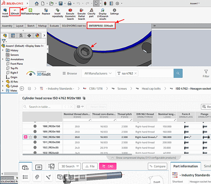Open the ENTERPRISE-3Dfindit tab
The image size is (211, 184).
(x=101, y=26)
